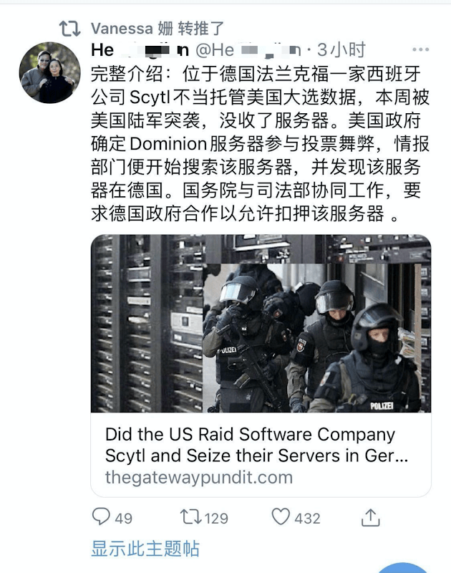Click the tweet's Chinese text body
451x573 pixels.
(260, 144)
